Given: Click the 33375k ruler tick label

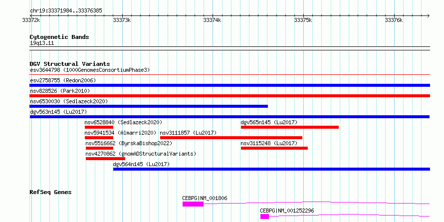Looking at the screenshot, I should [303, 20].
